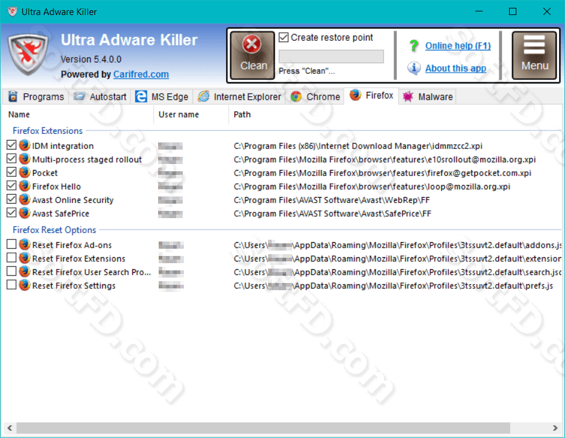
Task: Click the clean progress bar
Action: click(x=331, y=56)
